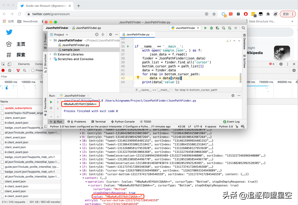Toggle Preserve log checkbox in DevTools
Image resolution: width=298 pixels, height=205 pixels.
(33, 71)
